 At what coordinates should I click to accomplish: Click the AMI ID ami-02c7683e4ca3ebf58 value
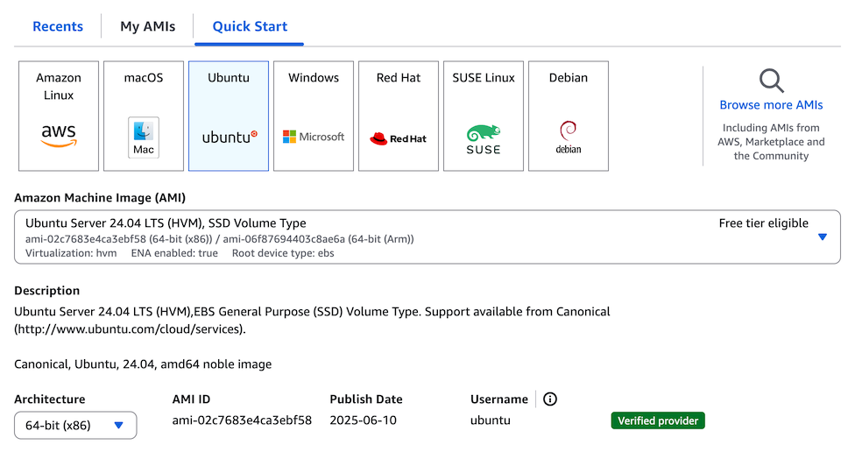click(242, 420)
